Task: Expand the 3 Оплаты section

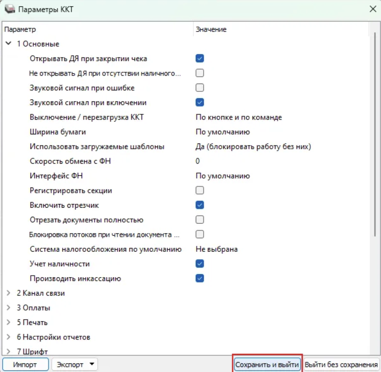Action: click(x=9, y=308)
